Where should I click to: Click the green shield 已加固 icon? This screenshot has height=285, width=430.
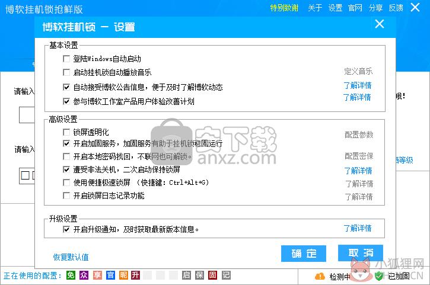coord(379,276)
